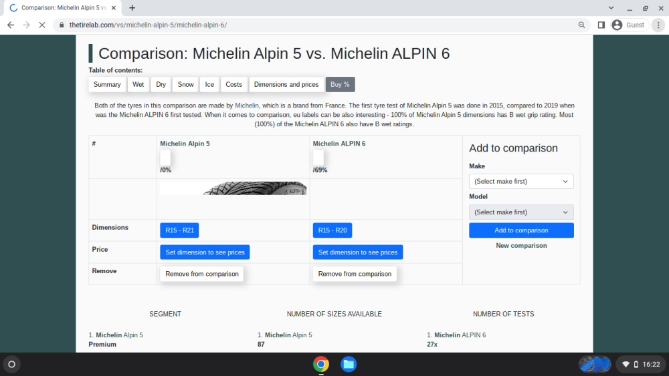This screenshot has height=376, width=669.
Task: Jump to Dry section
Action: (161, 84)
